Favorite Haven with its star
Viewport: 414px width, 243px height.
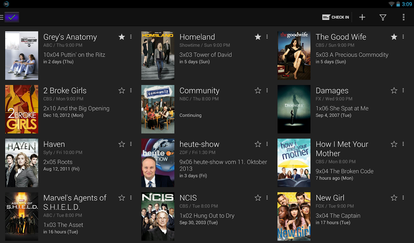122,144
